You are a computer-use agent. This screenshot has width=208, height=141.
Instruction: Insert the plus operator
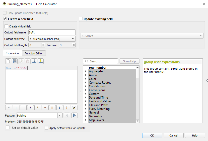pos(16,108)
